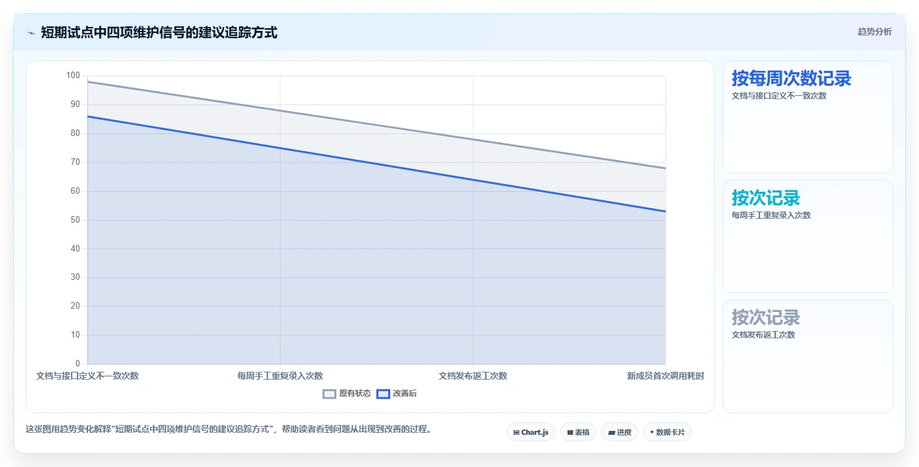The width and height of the screenshot is (919, 467).
Task: Click the 表格 pill icon
Action: pos(570,433)
